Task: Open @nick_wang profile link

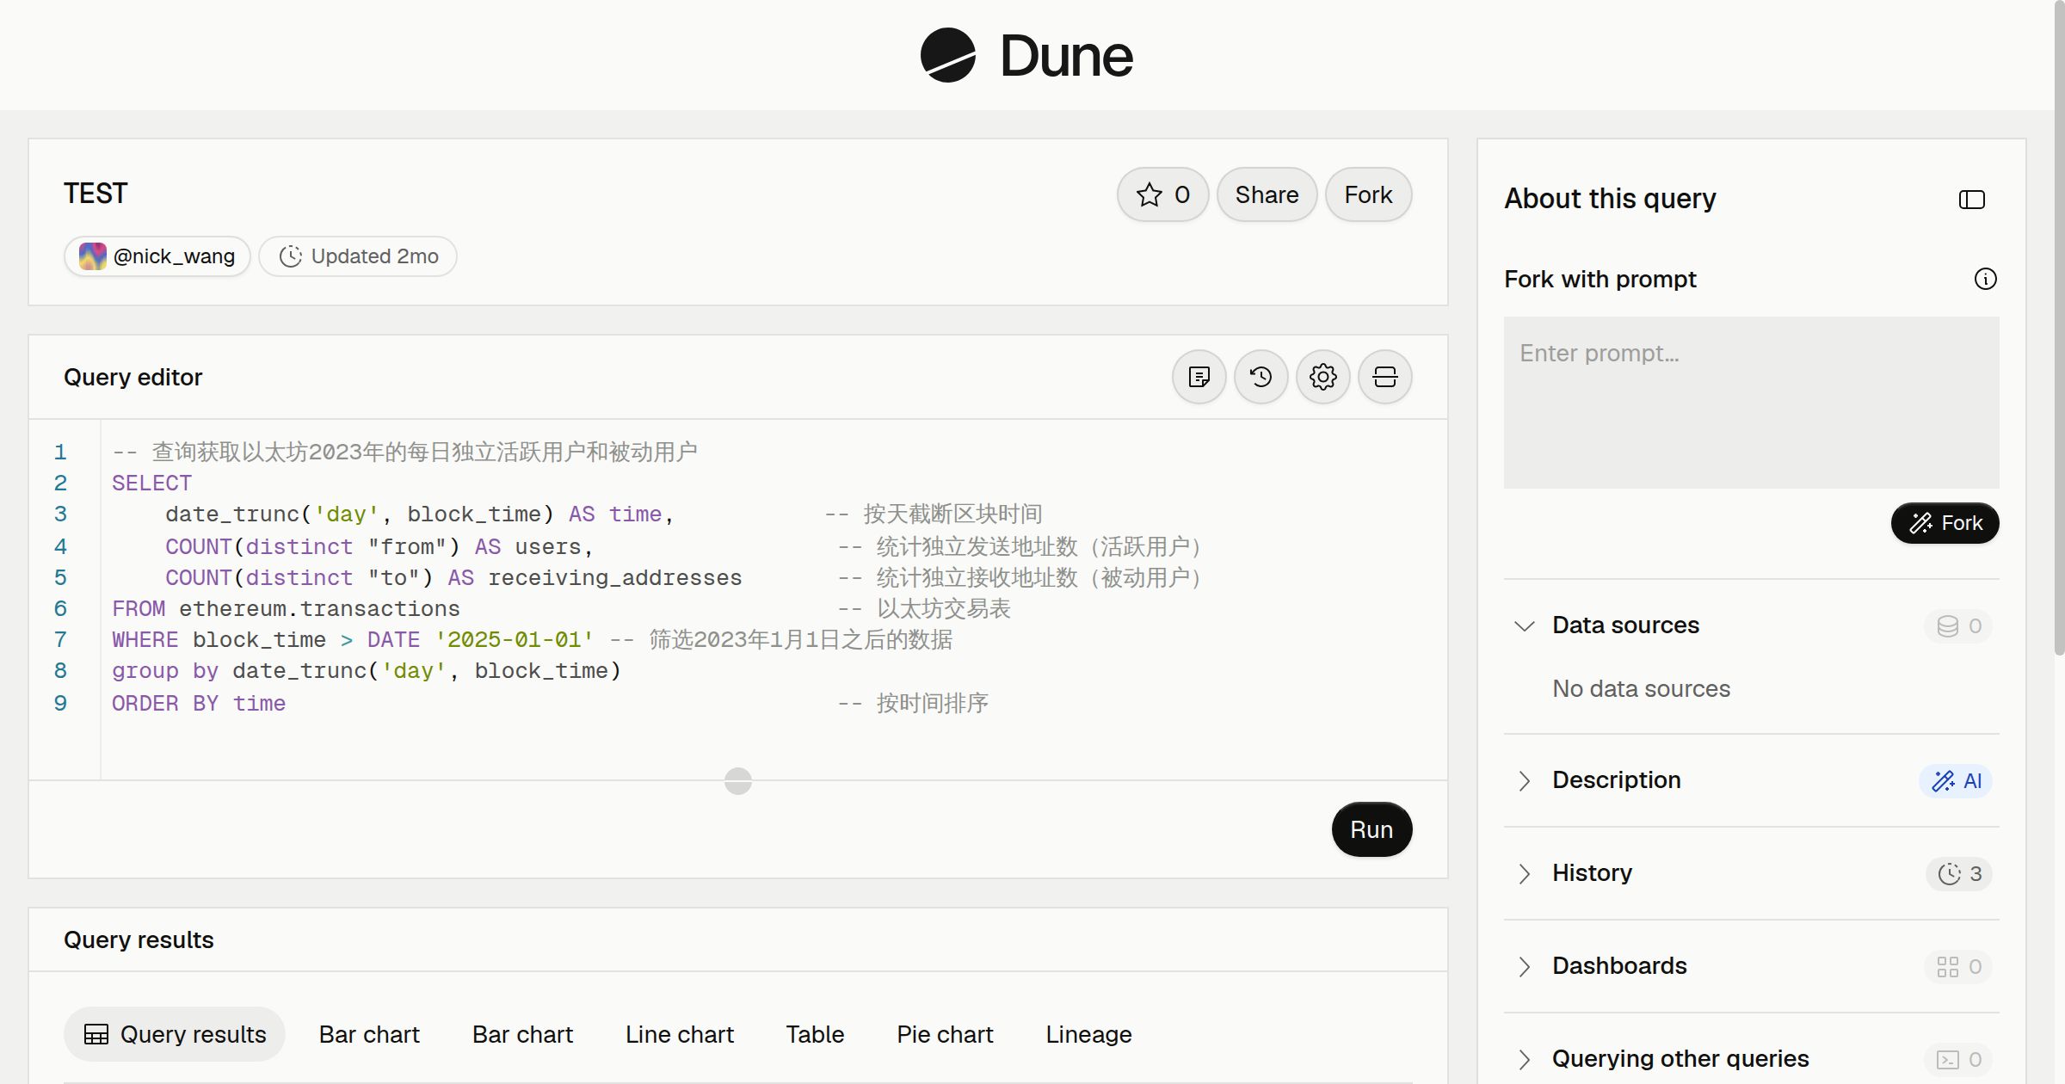Action: (x=157, y=256)
